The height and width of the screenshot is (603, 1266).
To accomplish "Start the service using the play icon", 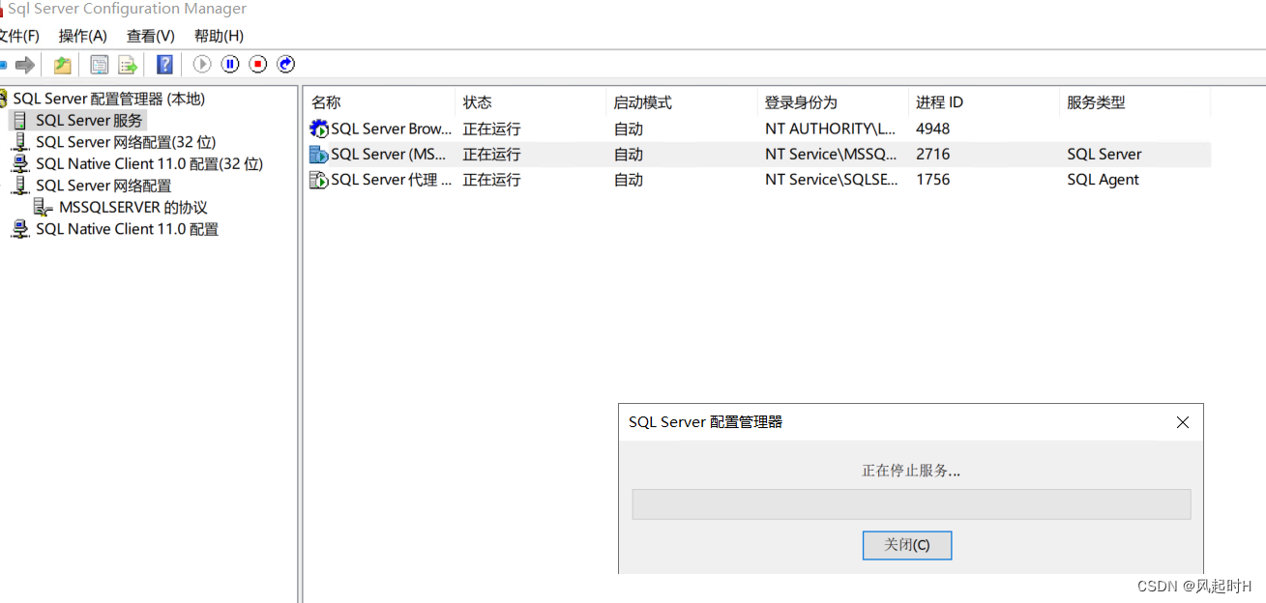I will (x=201, y=64).
